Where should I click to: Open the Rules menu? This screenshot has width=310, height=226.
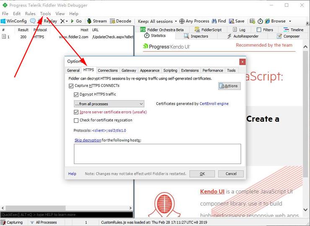pyautogui.click(x=30, y=13)
